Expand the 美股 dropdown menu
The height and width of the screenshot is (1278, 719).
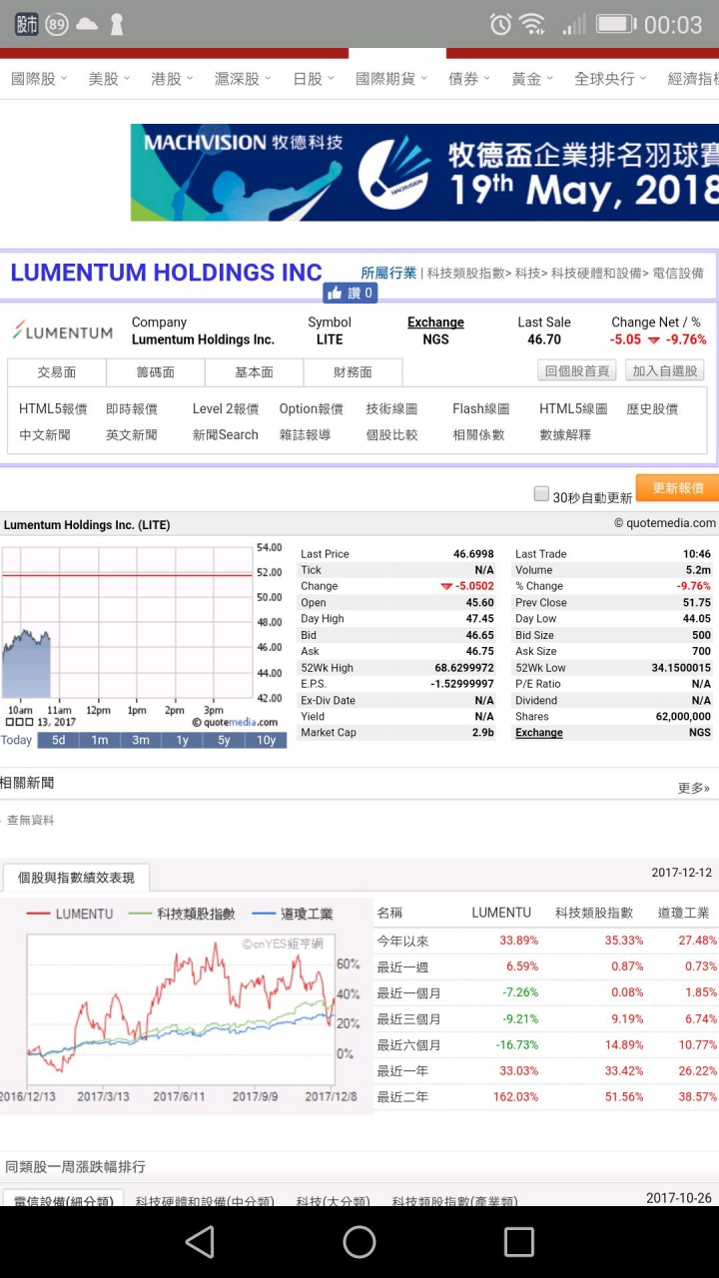[x=109, y=79]
